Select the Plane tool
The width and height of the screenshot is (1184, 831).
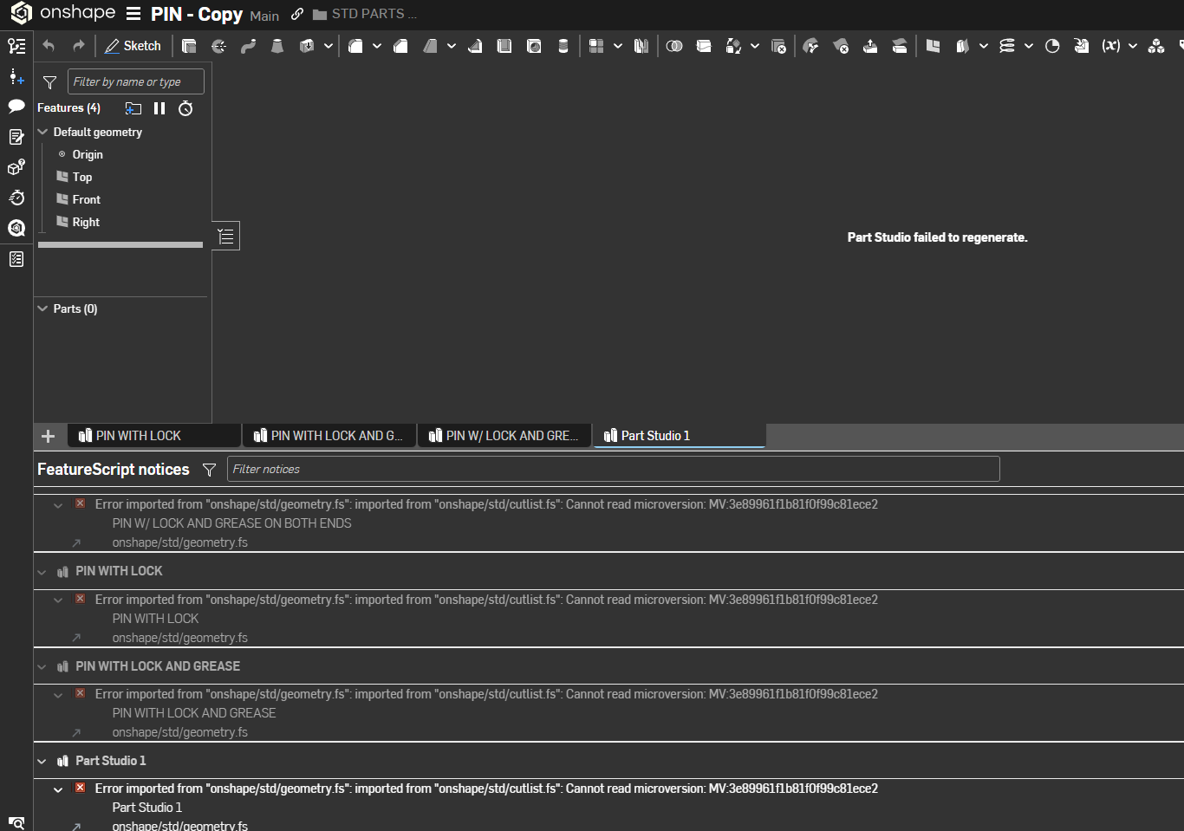tap(933, 46)
